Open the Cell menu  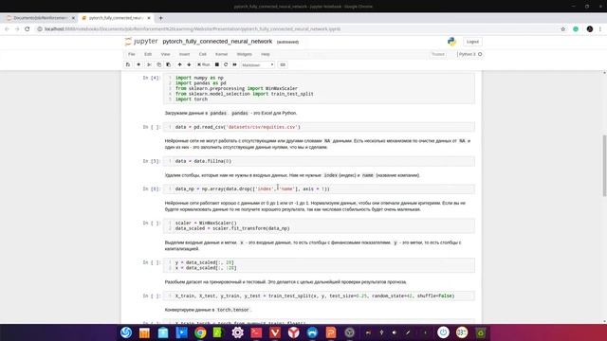tap(202, 54)
